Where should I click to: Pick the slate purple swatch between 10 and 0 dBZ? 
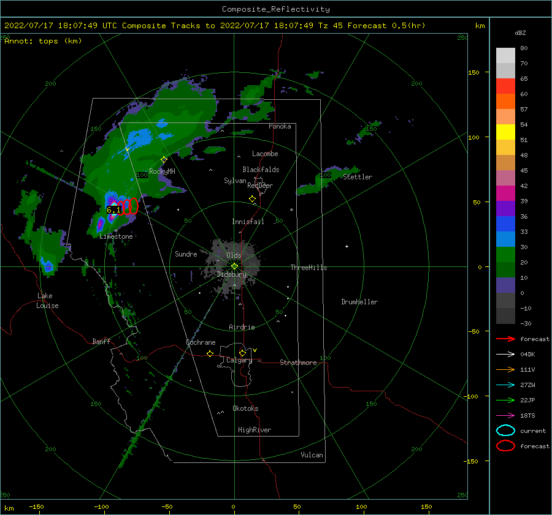pos(505,285)
